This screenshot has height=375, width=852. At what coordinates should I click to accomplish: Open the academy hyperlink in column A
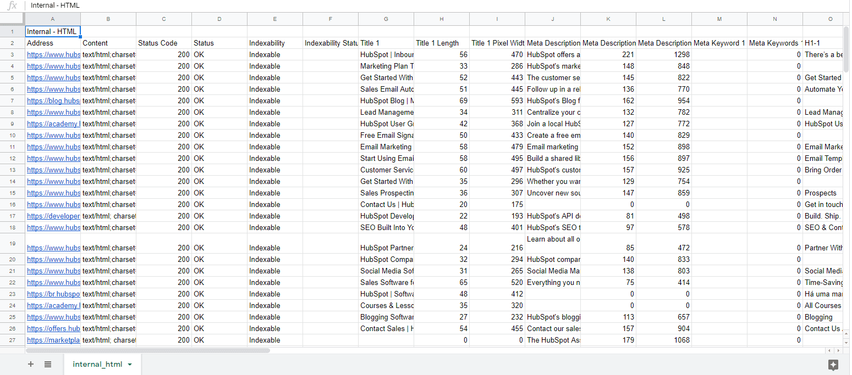pos(53,124)
